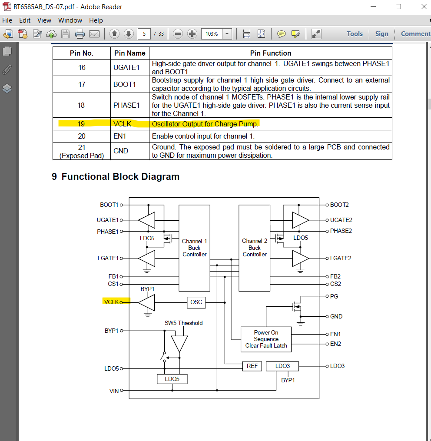The height and width of the screenshot is (441, 431).
Task: Open the attachments paperclip panel
Action: [x=7, y=70]
